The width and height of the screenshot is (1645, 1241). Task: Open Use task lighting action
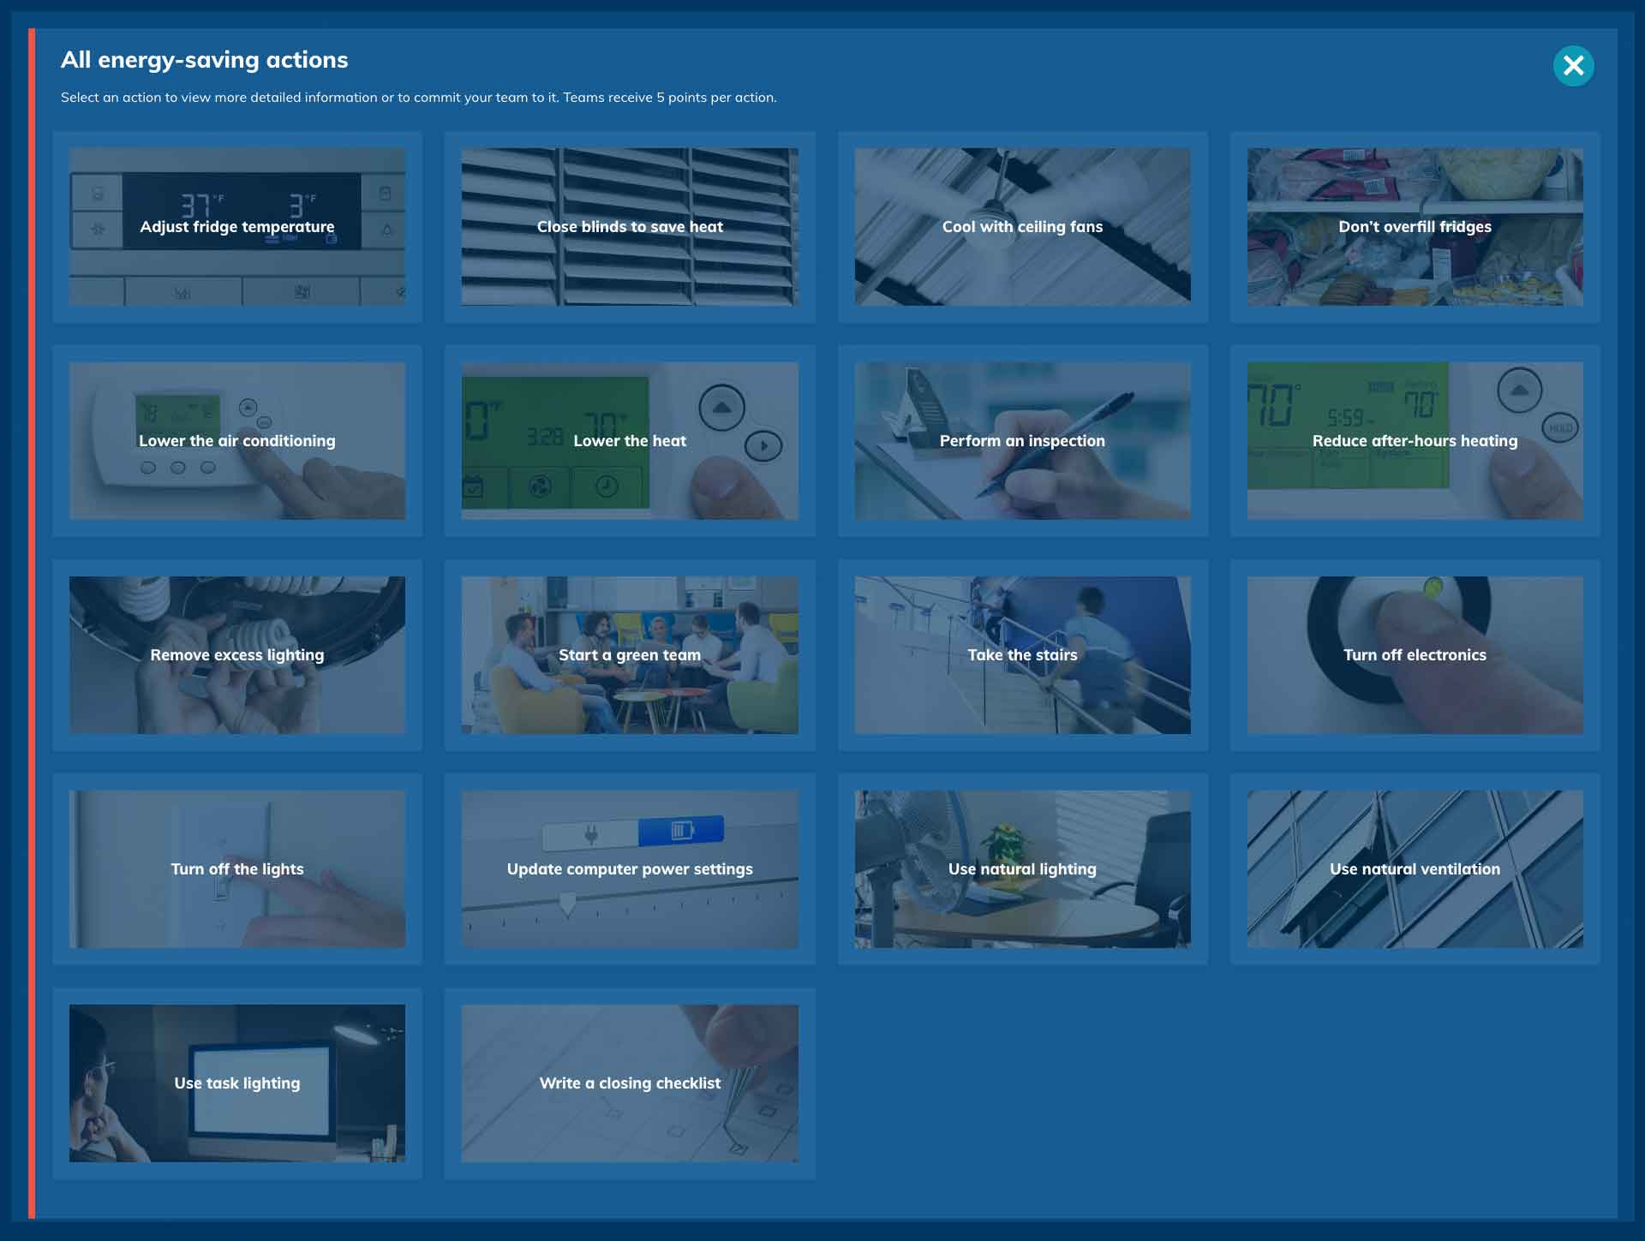pyautogui.click(x=237, y=1083)
